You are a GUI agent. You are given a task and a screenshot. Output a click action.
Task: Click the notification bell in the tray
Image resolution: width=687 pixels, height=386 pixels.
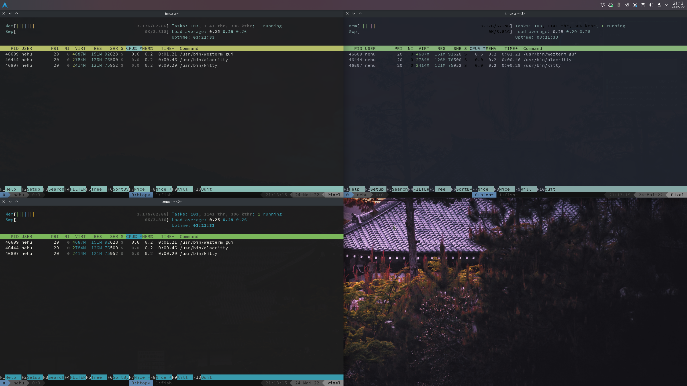603,5
